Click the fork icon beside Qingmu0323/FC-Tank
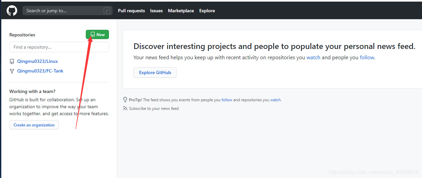The image size is (422, 178). 12,71
